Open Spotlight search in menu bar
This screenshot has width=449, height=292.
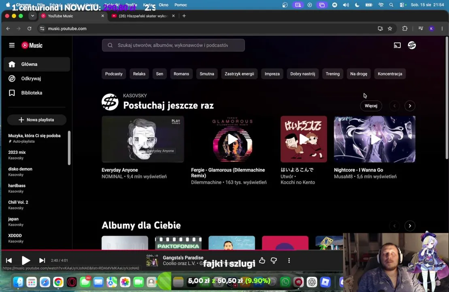pyautogui.click(x=391, y=5)
